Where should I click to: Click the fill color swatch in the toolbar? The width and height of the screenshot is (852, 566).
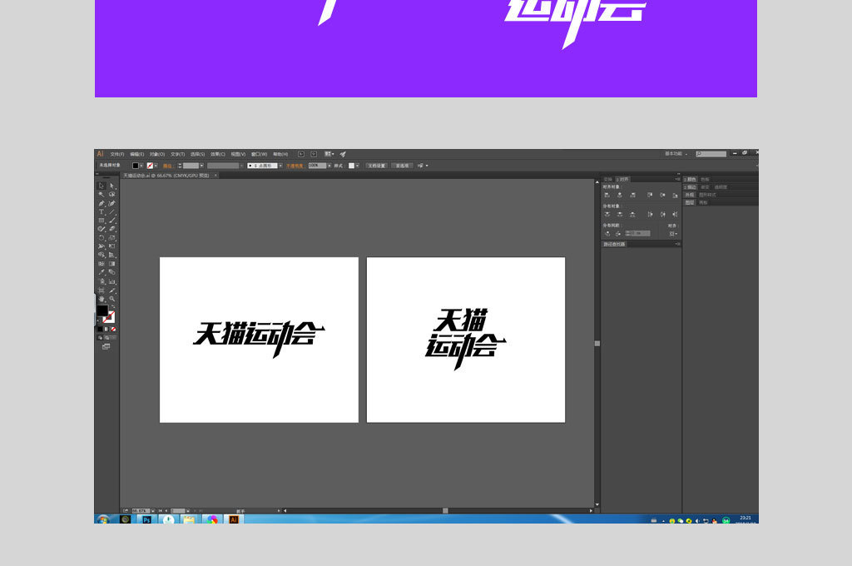[x=102, y=310]
